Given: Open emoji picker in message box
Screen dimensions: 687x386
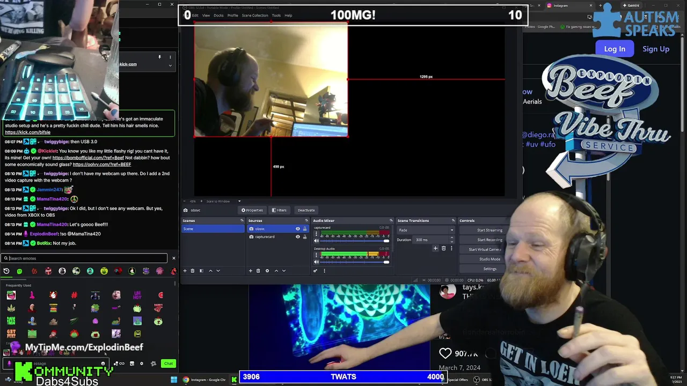Looking at the screenshot, I should click(x=103, y=363).
